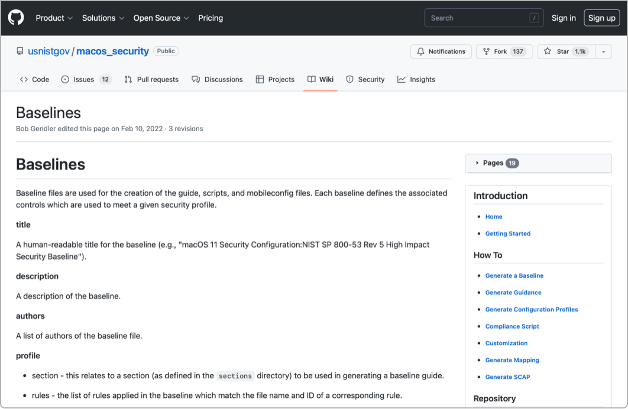Screen dimensions: 628x409
Task: Click the Discussions speech bubble icon
Action: click(x=196, y=79)
